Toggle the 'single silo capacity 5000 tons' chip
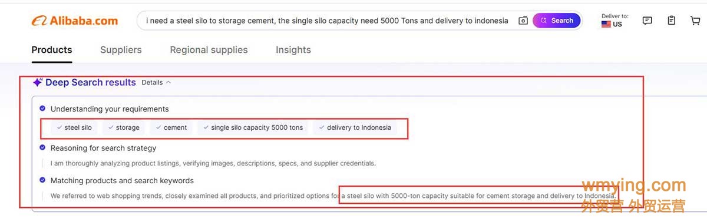Screen dimensions: 707x219 coord(253,127)
